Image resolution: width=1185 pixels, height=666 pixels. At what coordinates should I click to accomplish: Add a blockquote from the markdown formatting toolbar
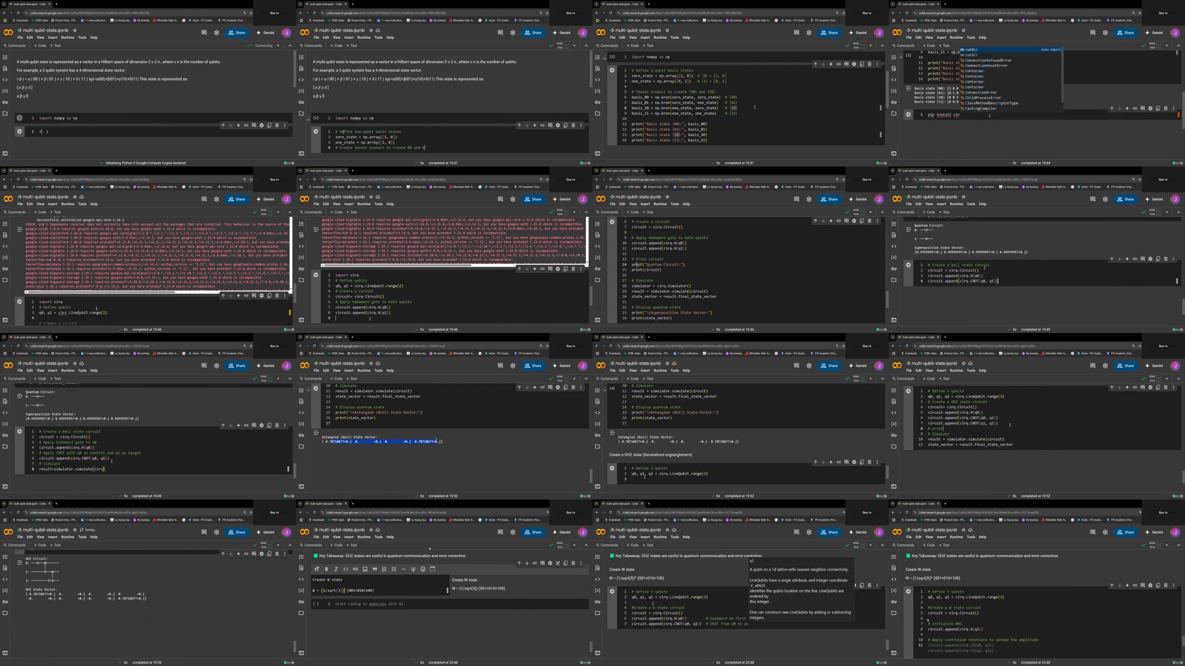[374, 569]
